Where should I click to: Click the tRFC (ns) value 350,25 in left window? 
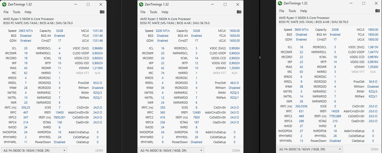click(25, 107)
